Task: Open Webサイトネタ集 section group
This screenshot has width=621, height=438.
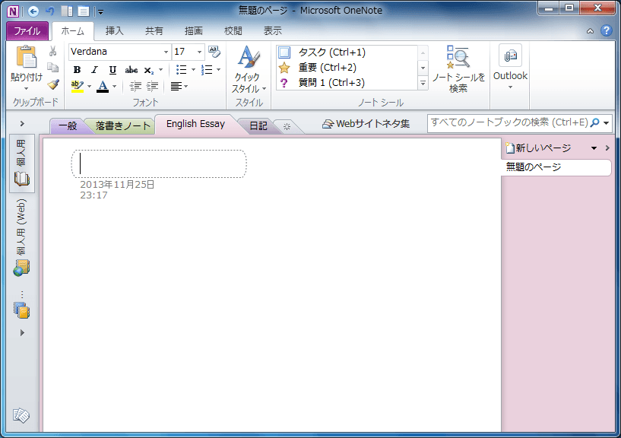Action: [366, 124]
